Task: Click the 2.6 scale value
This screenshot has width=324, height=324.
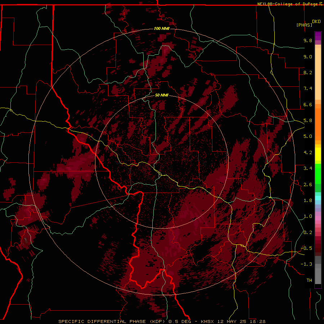Action: pos(308,185)
